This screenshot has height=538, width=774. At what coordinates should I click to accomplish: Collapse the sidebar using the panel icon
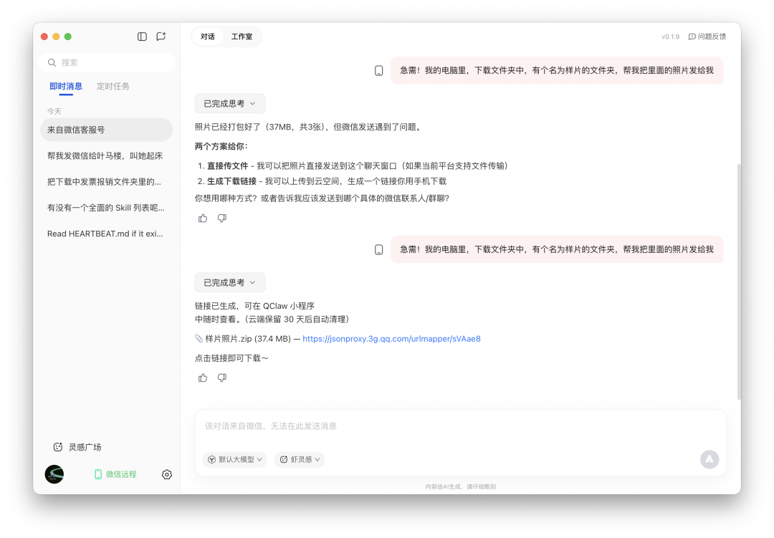141,36
